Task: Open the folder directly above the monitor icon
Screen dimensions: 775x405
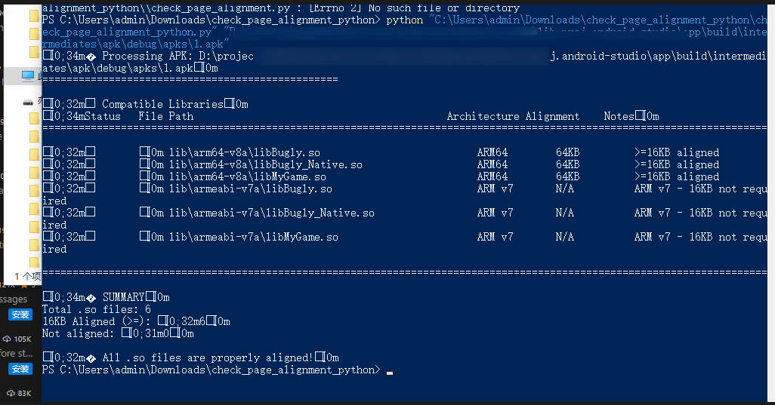Action: (x=35, y=52)
